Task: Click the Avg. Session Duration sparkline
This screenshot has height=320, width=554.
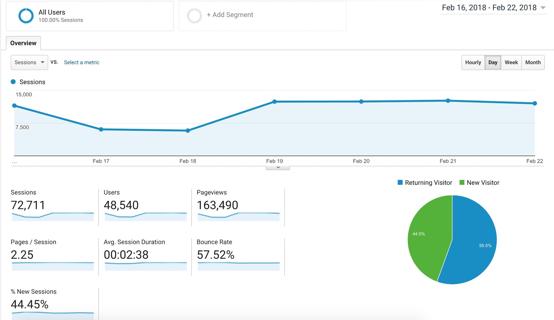Action: 145,266
